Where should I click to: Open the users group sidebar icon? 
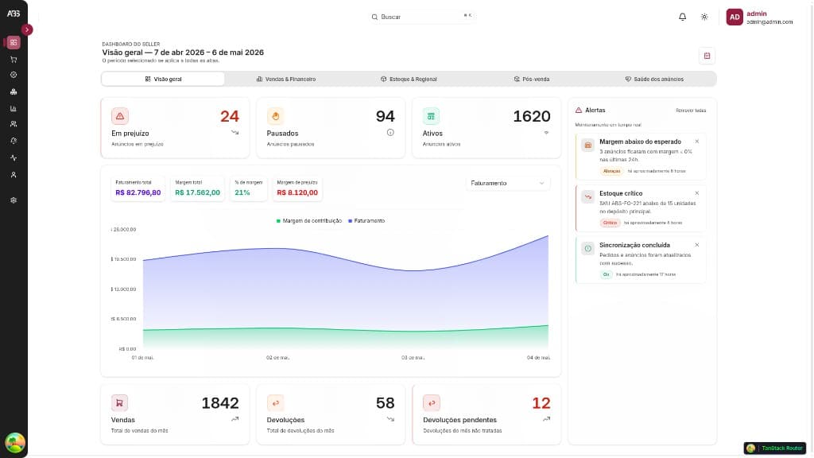click(14, 124)
